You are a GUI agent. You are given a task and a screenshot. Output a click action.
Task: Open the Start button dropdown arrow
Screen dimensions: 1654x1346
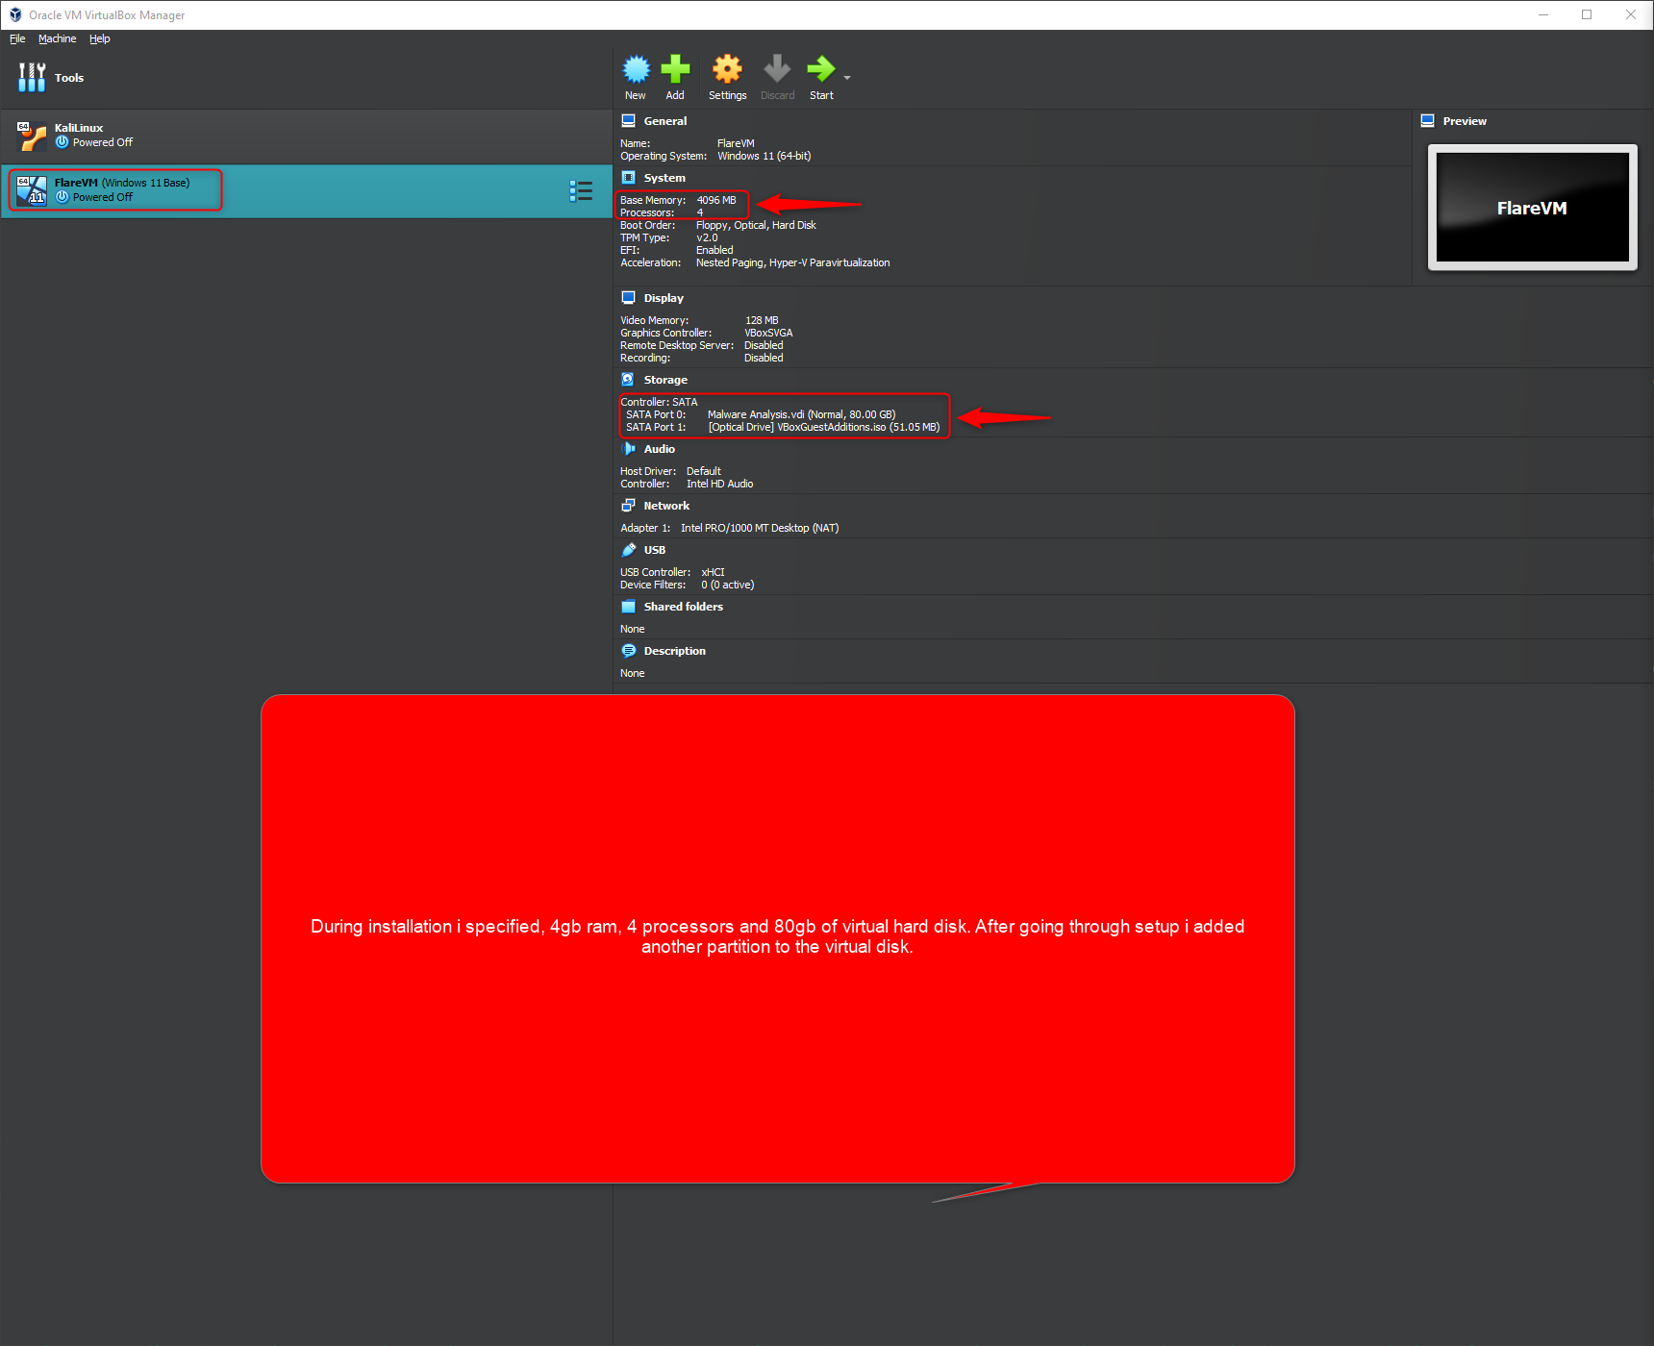tap(846, 79)
